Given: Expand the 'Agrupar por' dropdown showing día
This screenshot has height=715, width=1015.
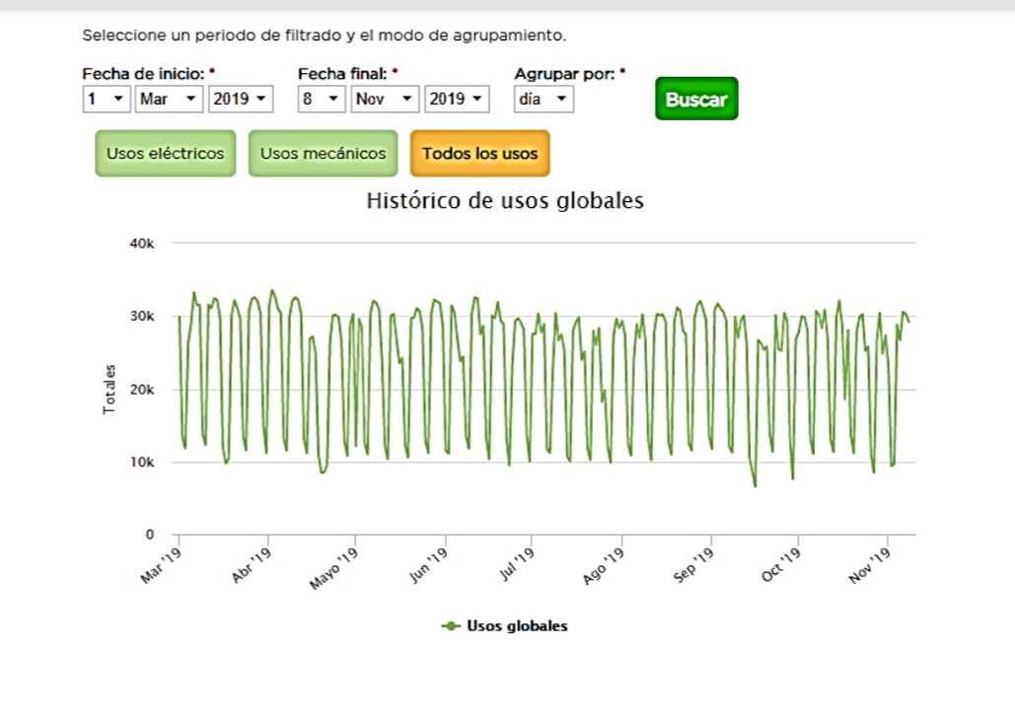Looking at the screenshot, I should coord(544,99).
